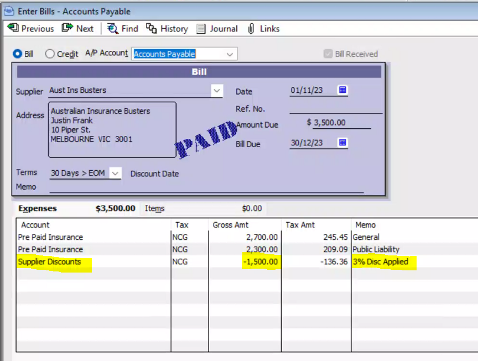The height and width of the screenshot is (361, 478).
Task: Click tax amount -136.36
Action: coord(334,261)
